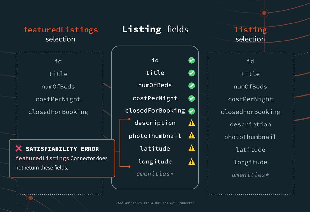Click the Listing fields title
310x212 pixels.
click(x=155, y=29)
